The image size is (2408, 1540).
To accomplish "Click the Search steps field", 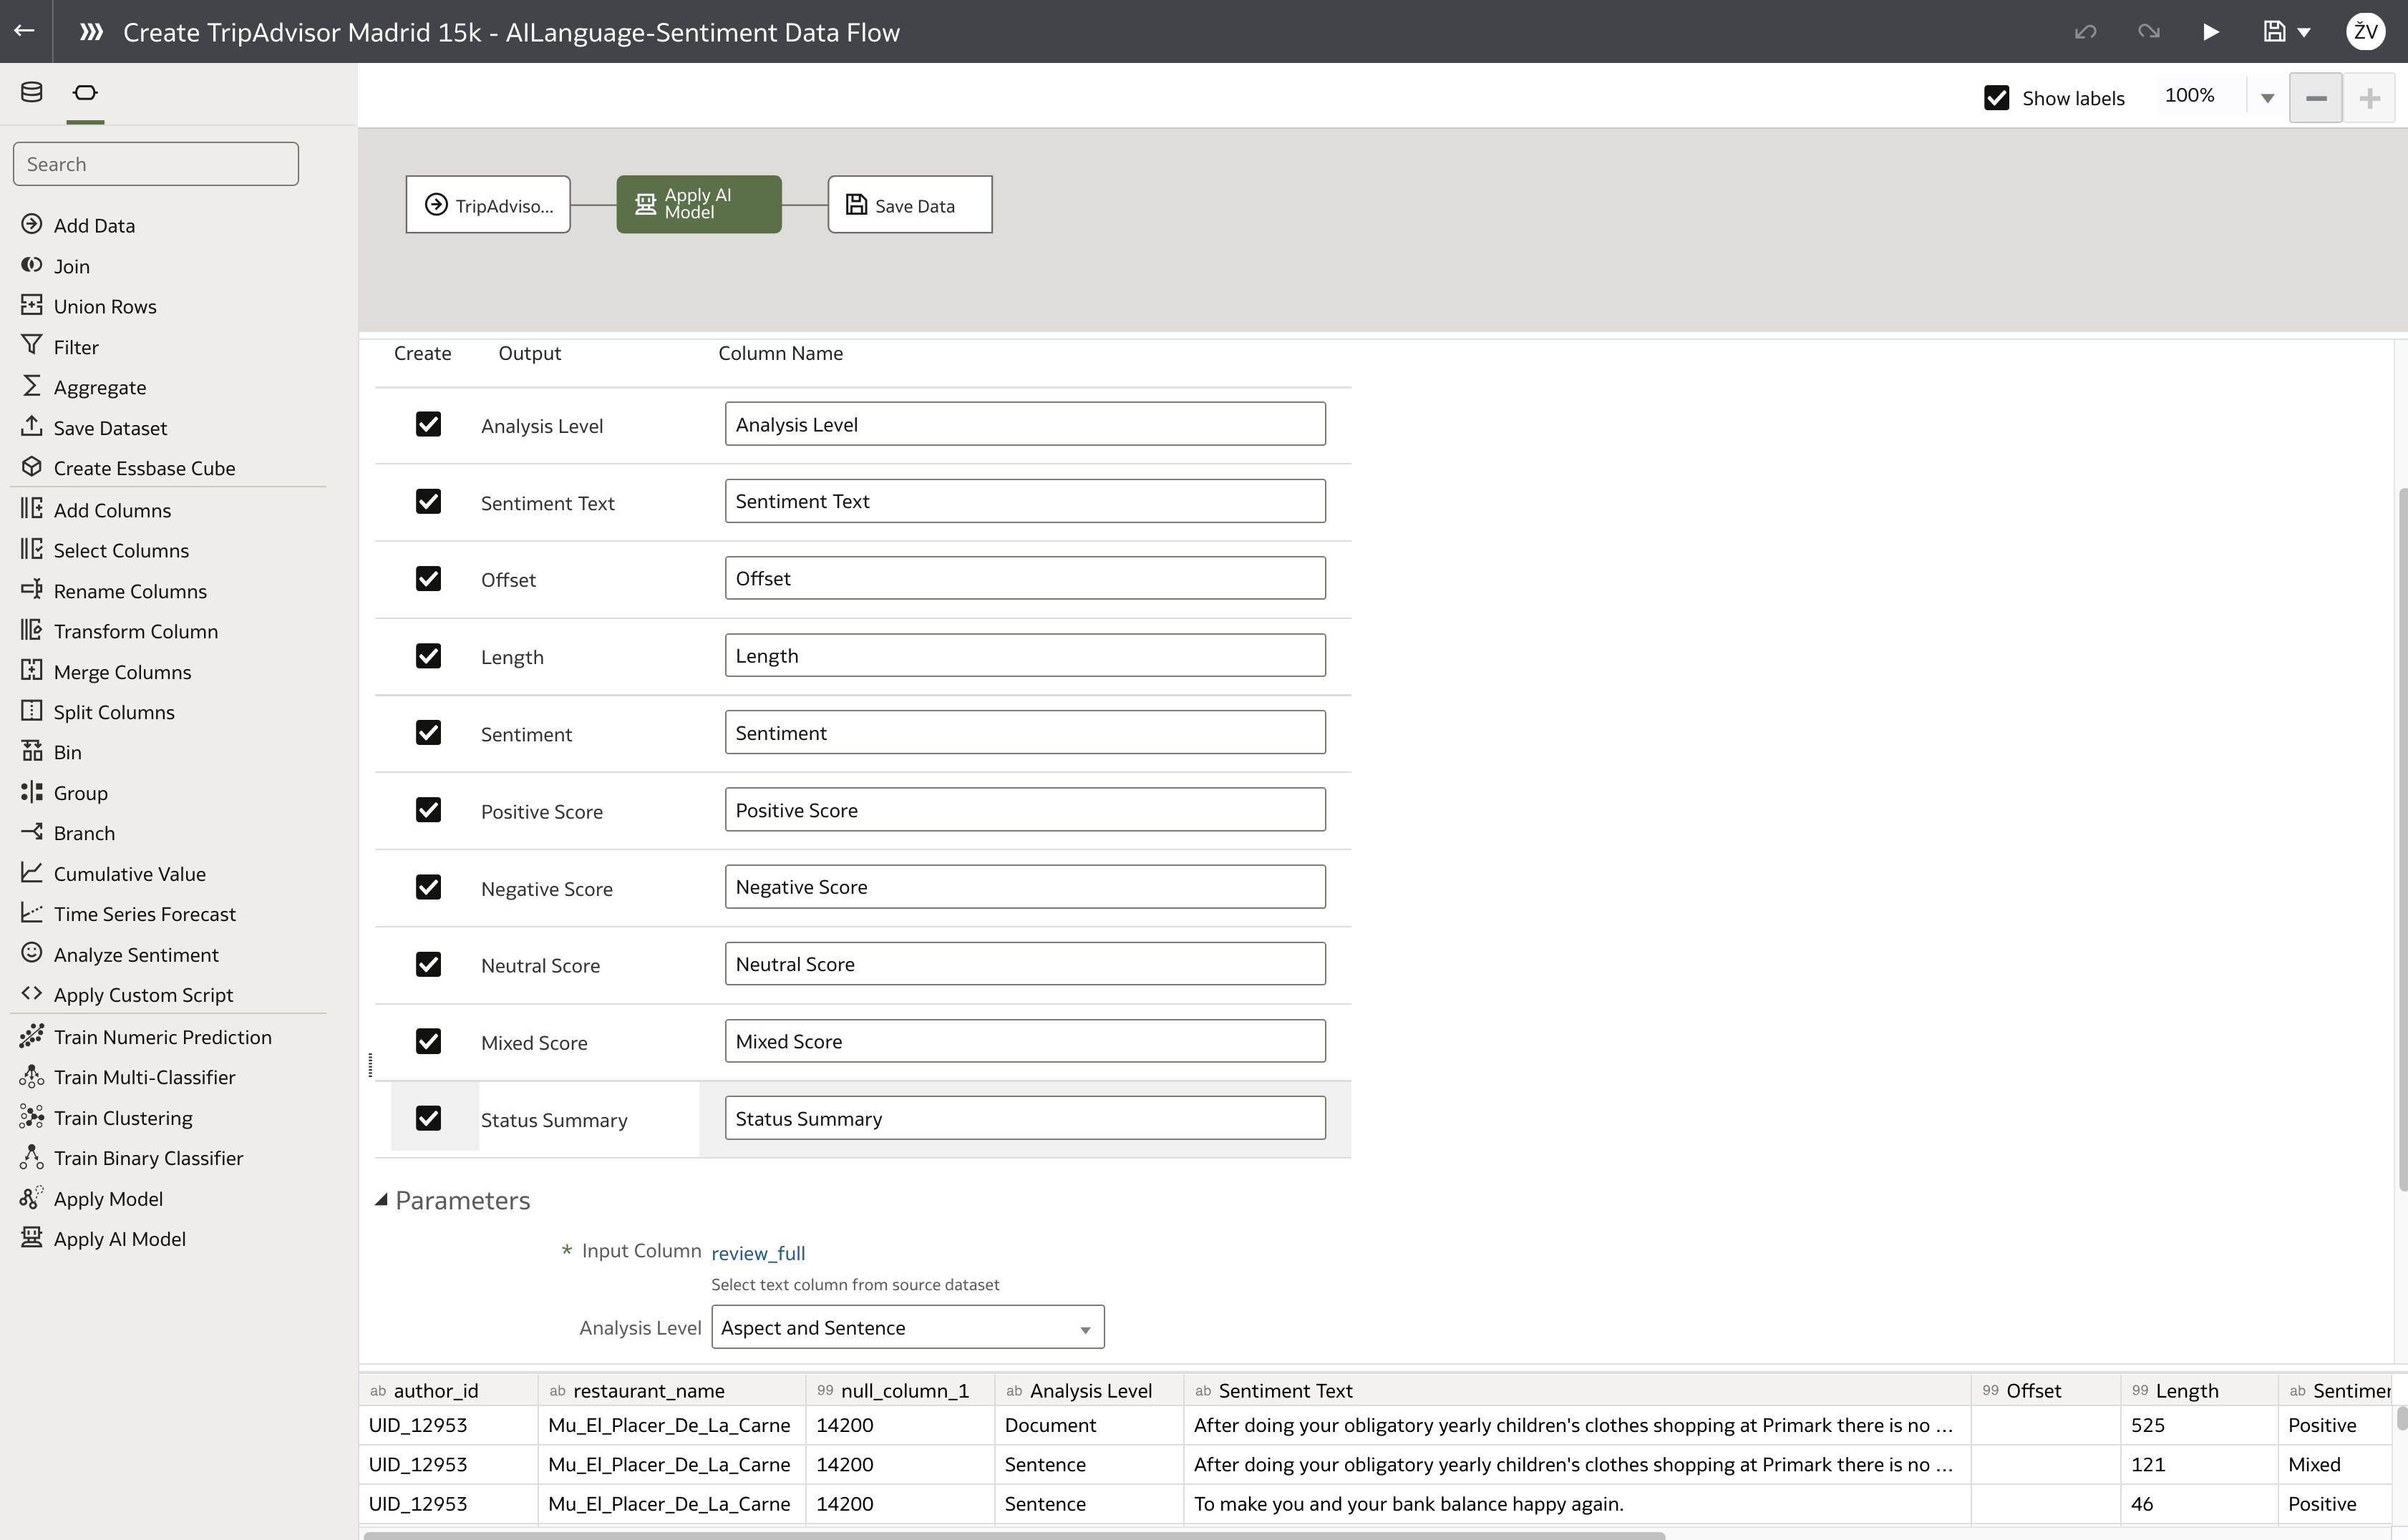I will point(156,163).
